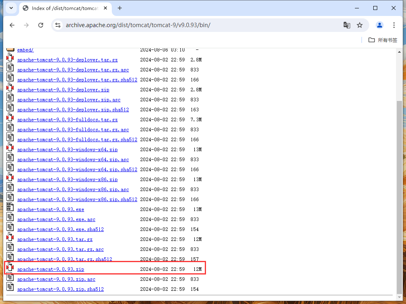This screenshot has width=406, height=304.
Task: Download the apache-tomcat-9.0.93.exe installer
Action: tap(51, 209)
